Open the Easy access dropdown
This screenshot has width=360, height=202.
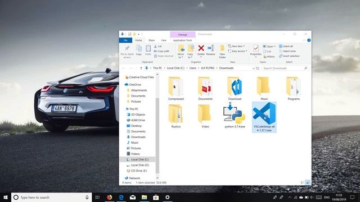point(237,51)
